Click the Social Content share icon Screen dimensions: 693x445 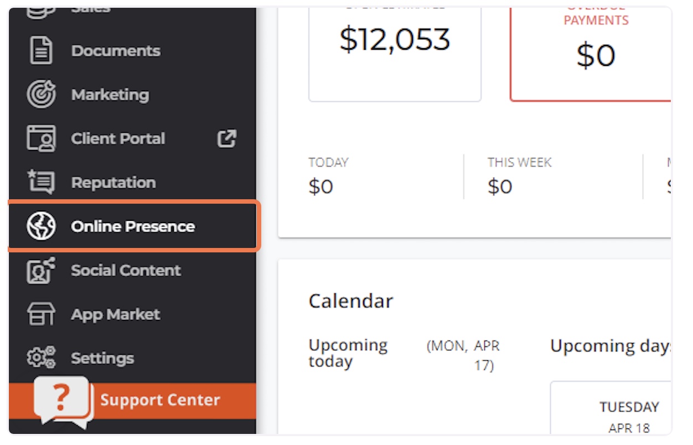pos(41,270)
